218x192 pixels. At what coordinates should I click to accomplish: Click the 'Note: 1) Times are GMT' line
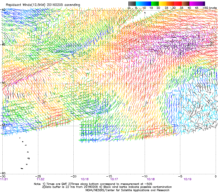click(93, 184)
